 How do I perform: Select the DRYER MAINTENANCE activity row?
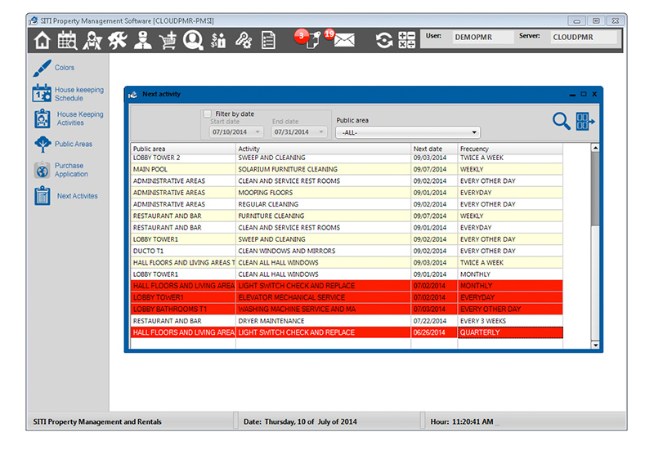pyautogui.click(x=322, y=321)
